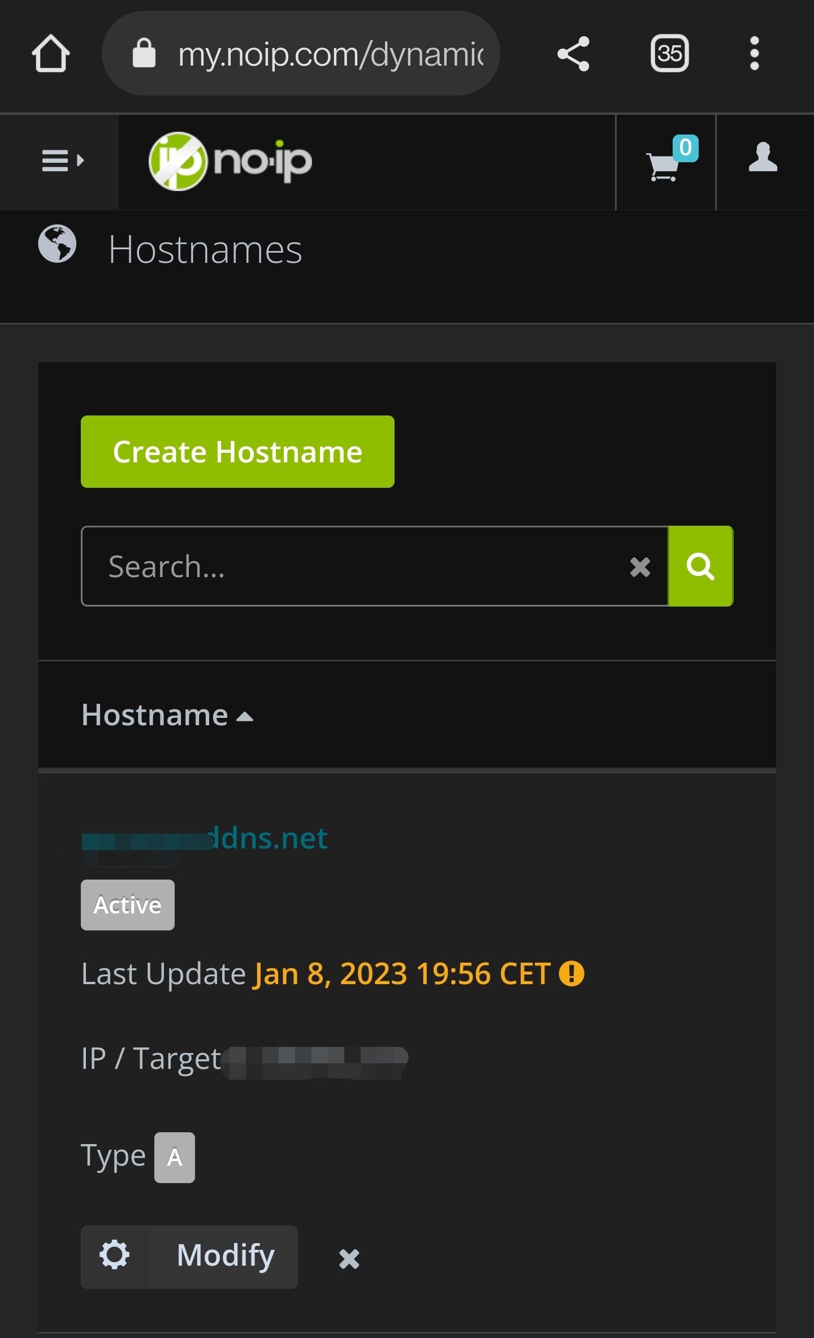
Task: Open the ddns.net hostname link
Action: point(205,838)
